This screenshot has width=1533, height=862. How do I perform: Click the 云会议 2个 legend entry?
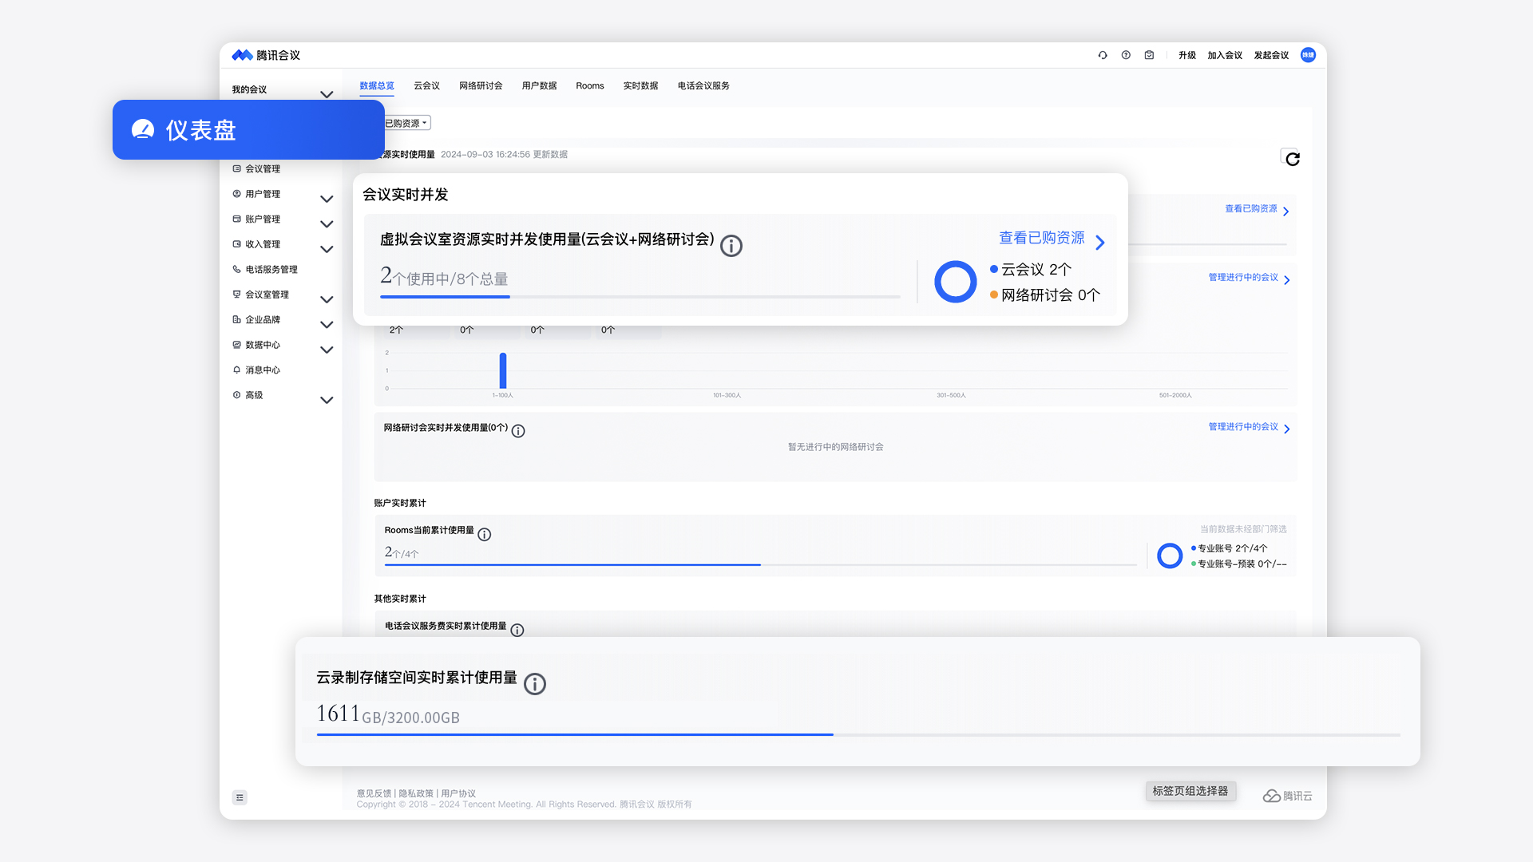click(1031, 270)
